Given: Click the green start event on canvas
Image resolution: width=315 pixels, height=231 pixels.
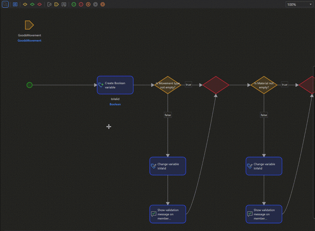Looking at the screenshot, I should click(x=30, y=85).
